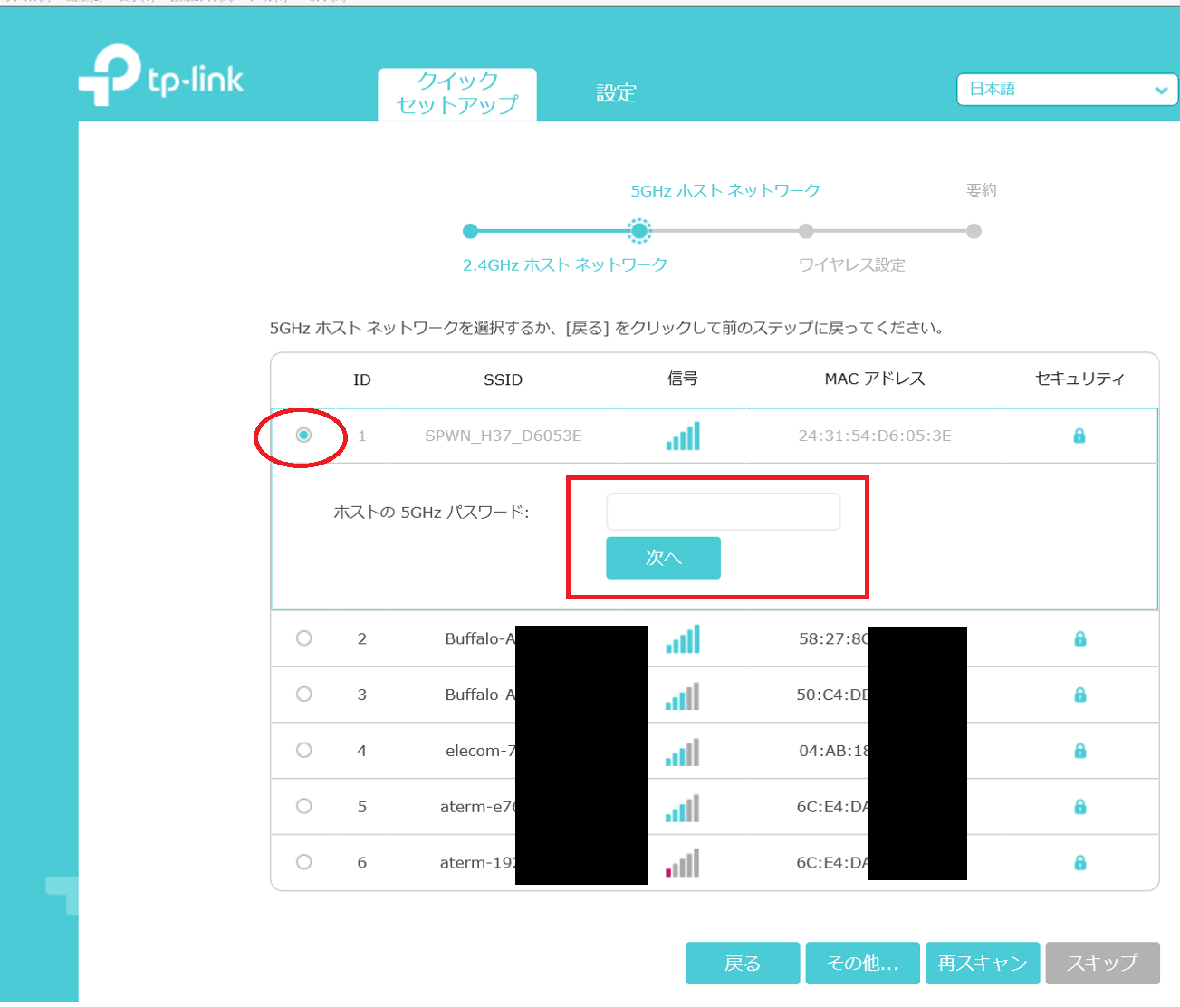
Task: Click the 2.4GHz ホストネットワーク progress step dot
Action: coord(470,232)
